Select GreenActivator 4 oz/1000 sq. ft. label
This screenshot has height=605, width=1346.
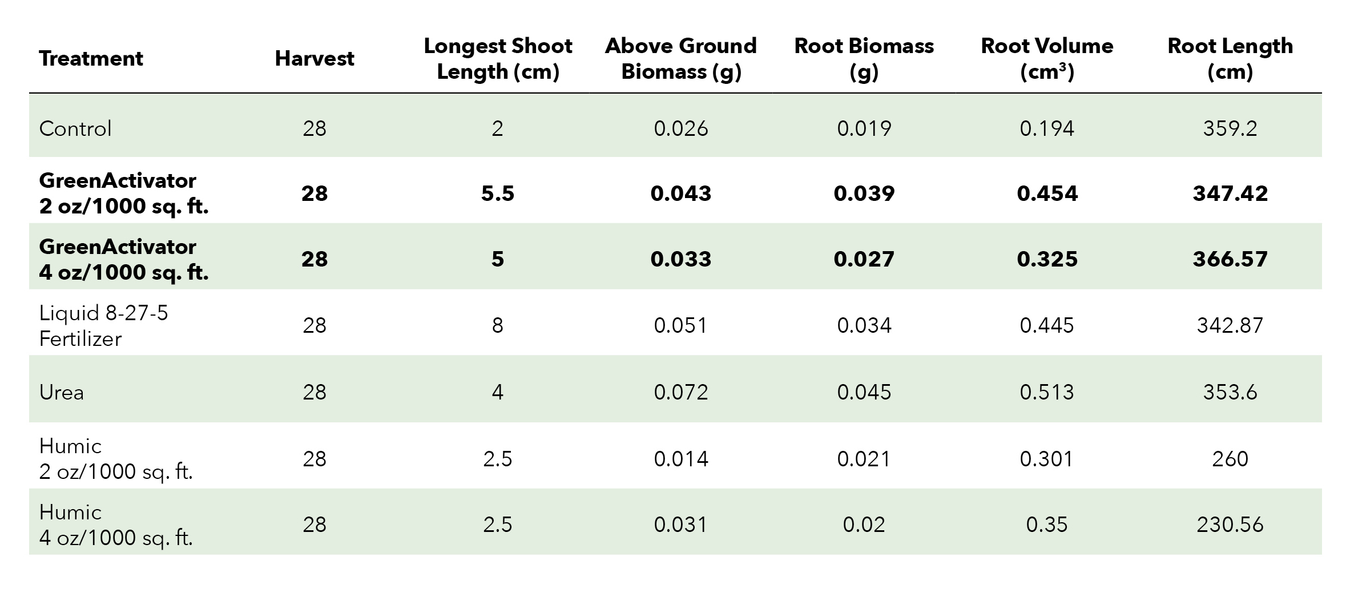124,259
